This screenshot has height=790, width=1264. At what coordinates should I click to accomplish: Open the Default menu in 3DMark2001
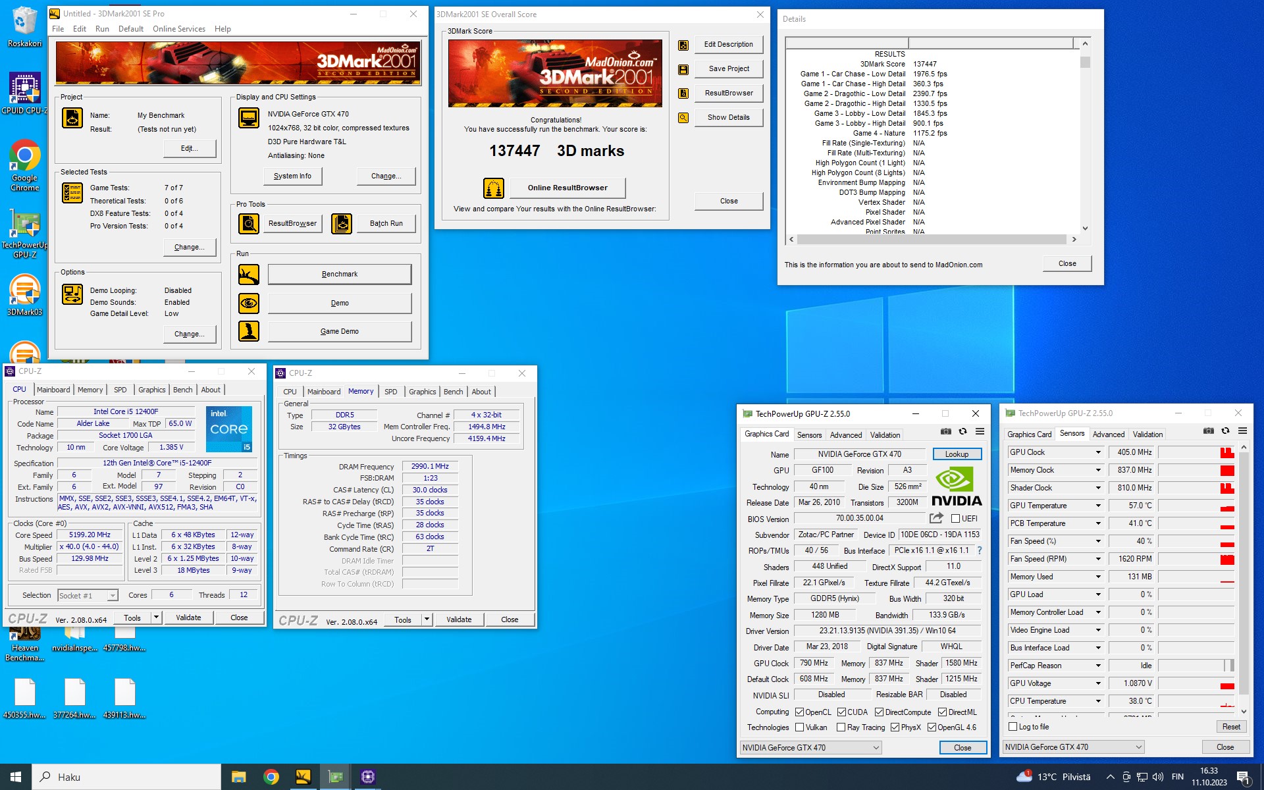pyautogui.click(x=131, y=29)
